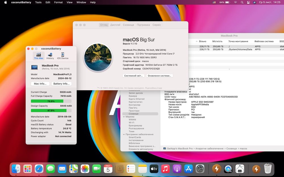
Task: Open the Mail app in the Dock
Action: pos(62,169)
